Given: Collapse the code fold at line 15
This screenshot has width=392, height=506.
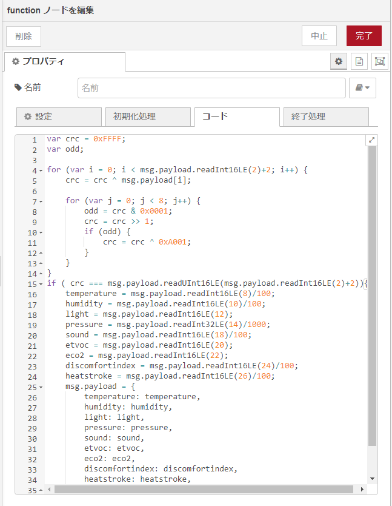Looking at the screenshot, I should pos(41,285).
